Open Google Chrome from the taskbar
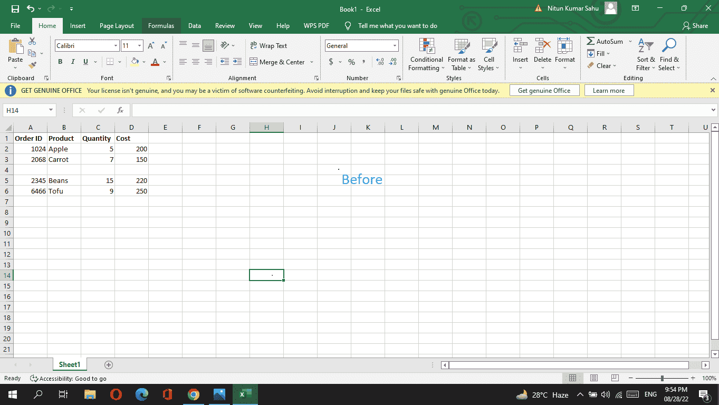The image size is (719, 405). 194,394
